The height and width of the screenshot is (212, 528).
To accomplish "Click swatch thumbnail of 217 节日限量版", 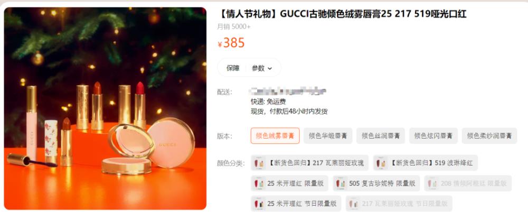I will click(x=354, y=204).
